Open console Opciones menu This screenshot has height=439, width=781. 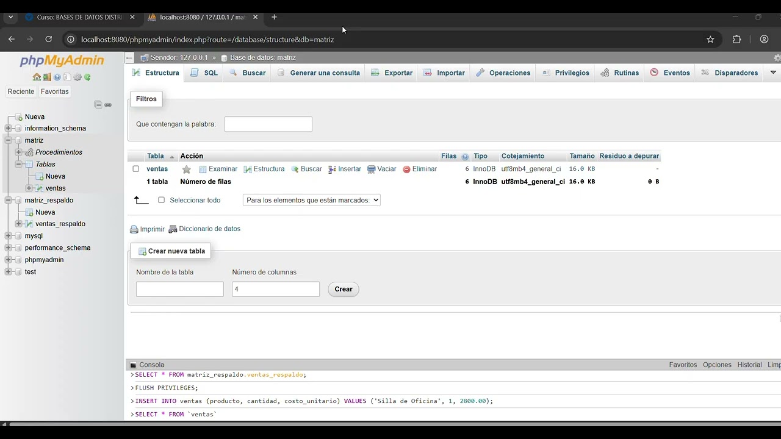point(717,365)
